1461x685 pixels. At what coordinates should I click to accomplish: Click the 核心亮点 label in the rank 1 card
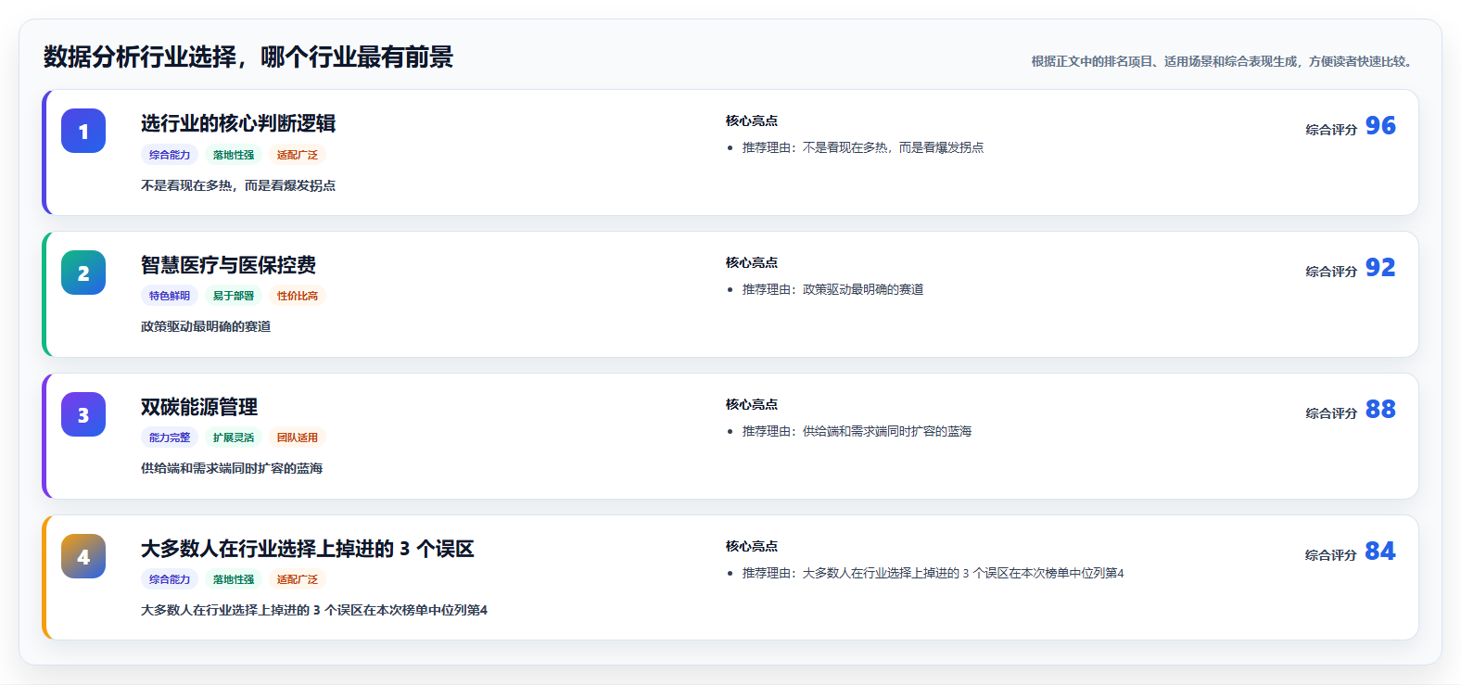pos(752,121)
